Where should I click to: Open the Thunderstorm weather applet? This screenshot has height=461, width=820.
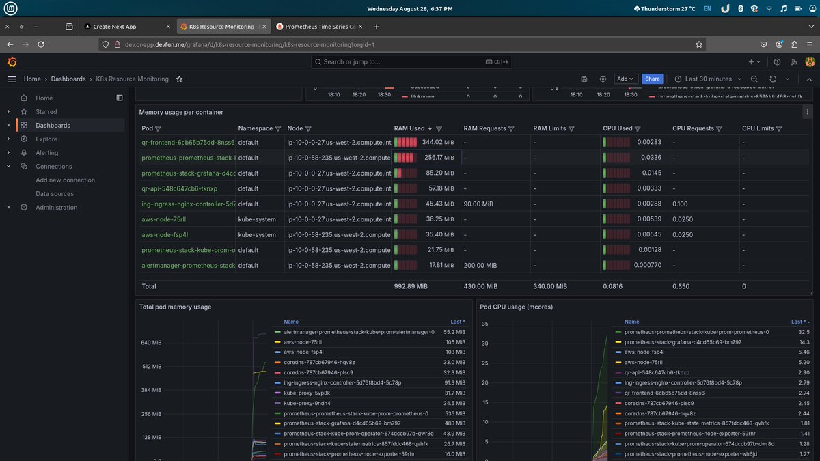[x=664, y=8]
